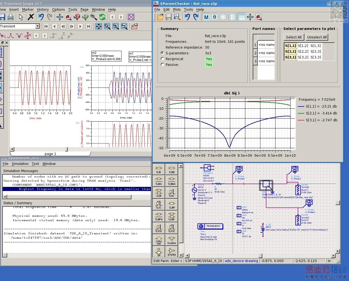Open the Plots menu in SParamChecker
Screen dimensions: 349x281
(177, 9)
